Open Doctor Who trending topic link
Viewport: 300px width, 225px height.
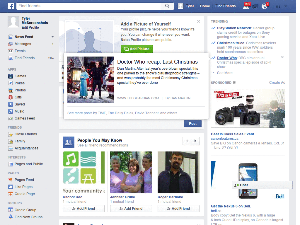227,58
